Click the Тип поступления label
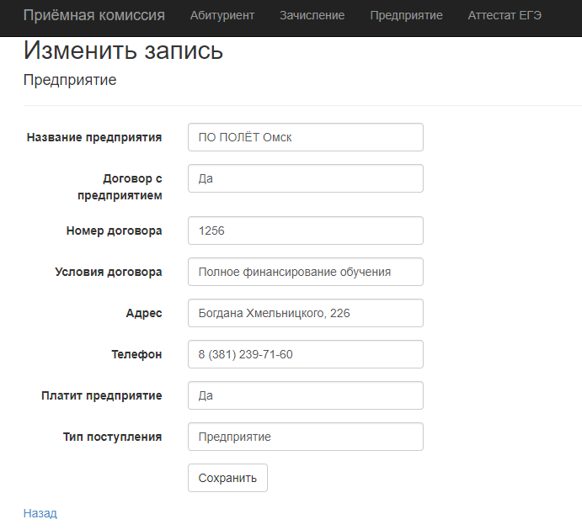The width and height of the screenshot is (582, 530). pos(113,437)
